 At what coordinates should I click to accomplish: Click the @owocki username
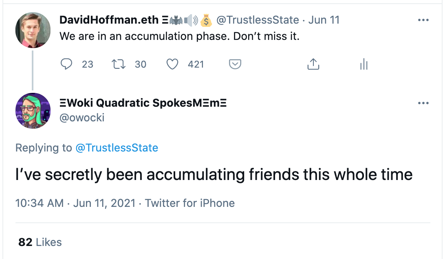[82, 118]
